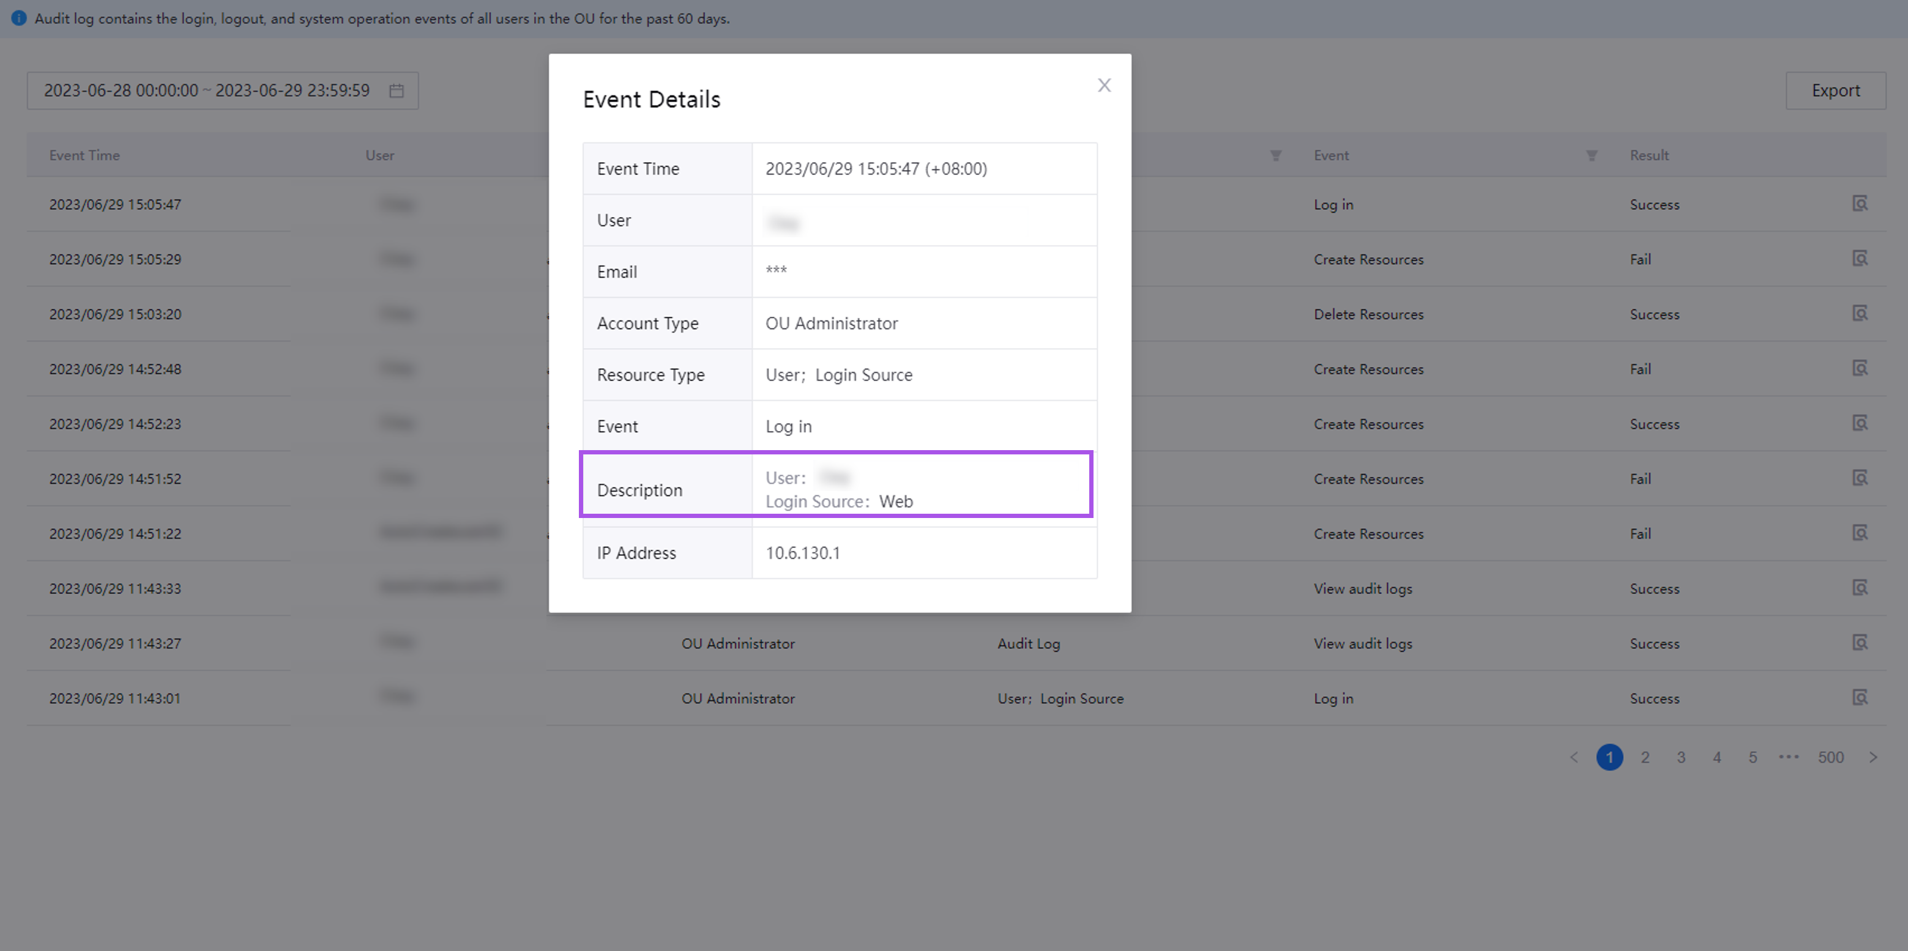Jump to page 500

point(1830,757)
